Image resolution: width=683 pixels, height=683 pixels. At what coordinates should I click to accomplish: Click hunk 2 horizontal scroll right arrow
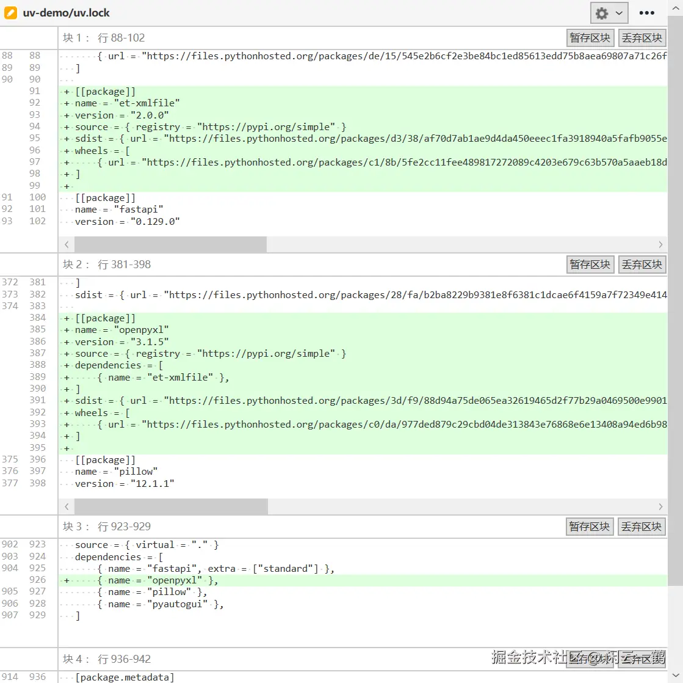tap(660, 506)
